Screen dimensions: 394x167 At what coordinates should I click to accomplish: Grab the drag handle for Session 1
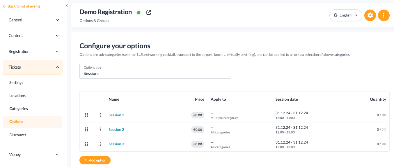[x=86, y=115]
